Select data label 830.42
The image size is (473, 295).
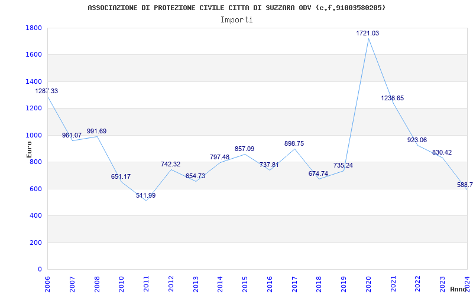coord(442,152)
